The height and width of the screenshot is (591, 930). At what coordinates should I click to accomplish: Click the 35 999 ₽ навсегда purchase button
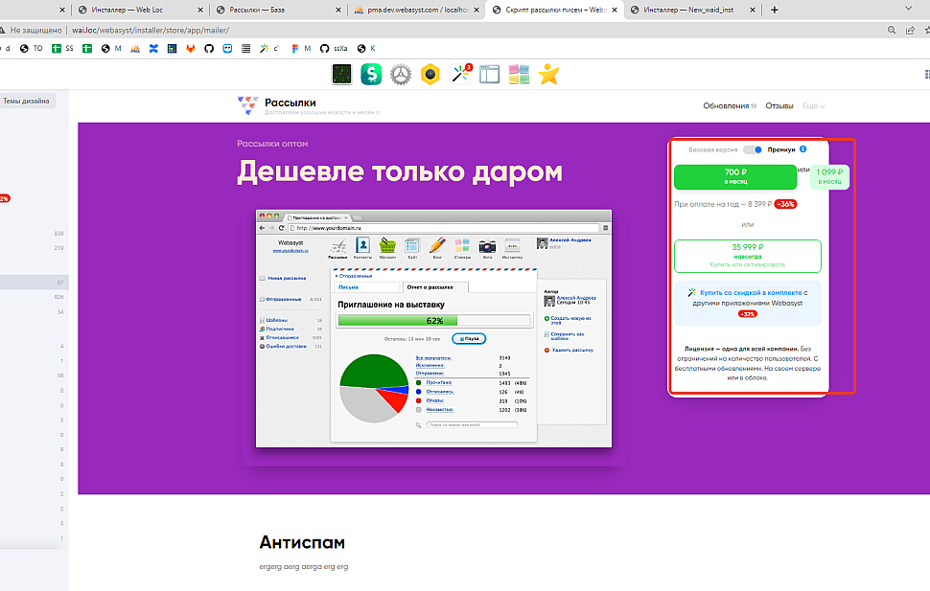click(747, 257)
